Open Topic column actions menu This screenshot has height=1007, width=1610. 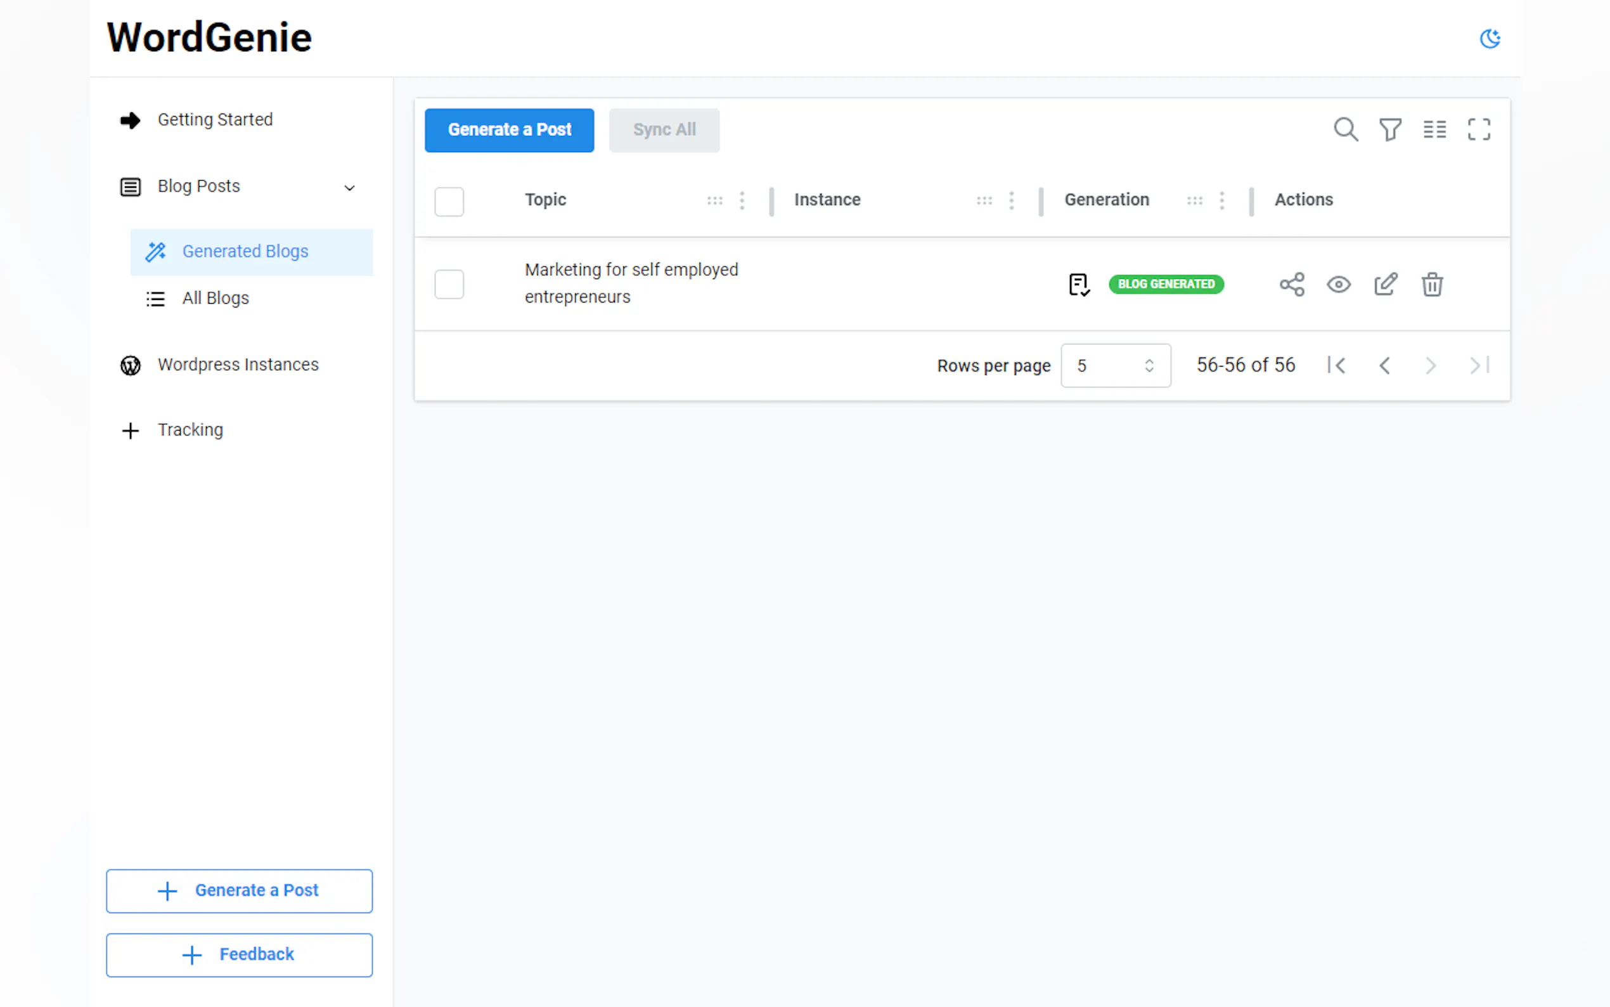pos(742,200)
